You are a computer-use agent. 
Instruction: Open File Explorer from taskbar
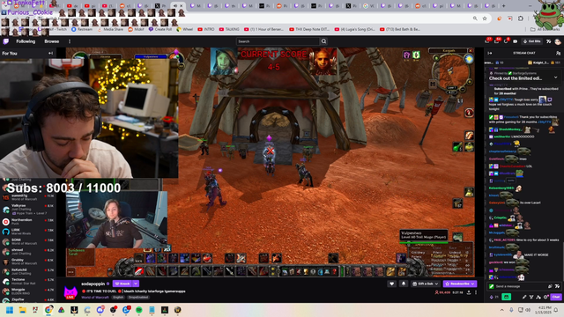(22, 310)
